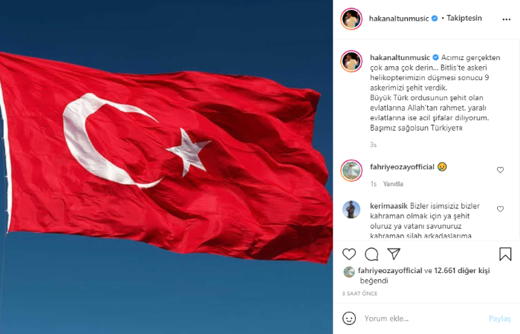This screenshot has width=520, height=334.
Task: View 12.661 diğer kişi likes list
Action: pos(461,271)
